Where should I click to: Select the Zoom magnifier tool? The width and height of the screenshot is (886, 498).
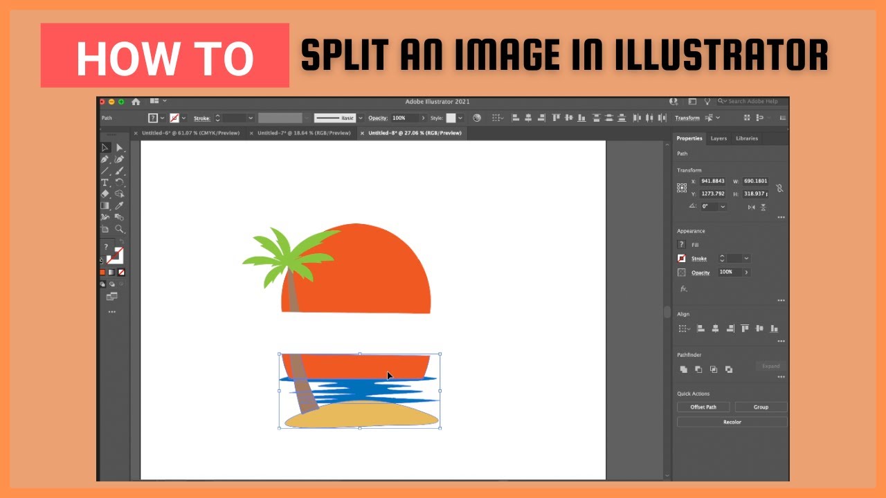119,230
